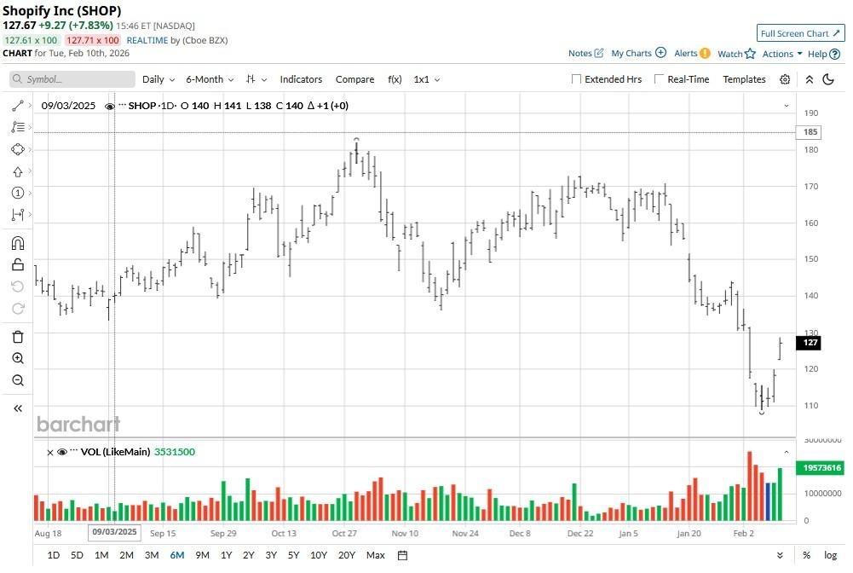This screenshot has height=573, width=853.
Task: Zoom out on the chart
Action: tap(17, 381)
